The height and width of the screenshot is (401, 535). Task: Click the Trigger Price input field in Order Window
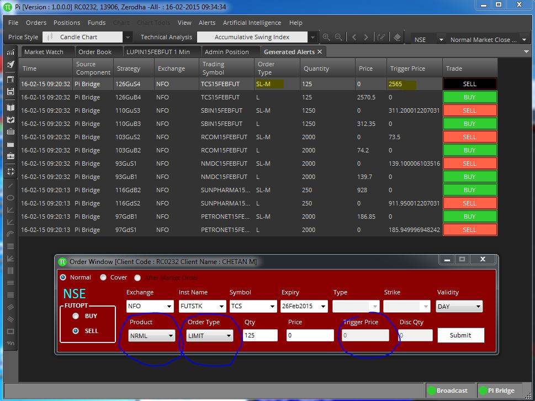click(x=366, y=335)
